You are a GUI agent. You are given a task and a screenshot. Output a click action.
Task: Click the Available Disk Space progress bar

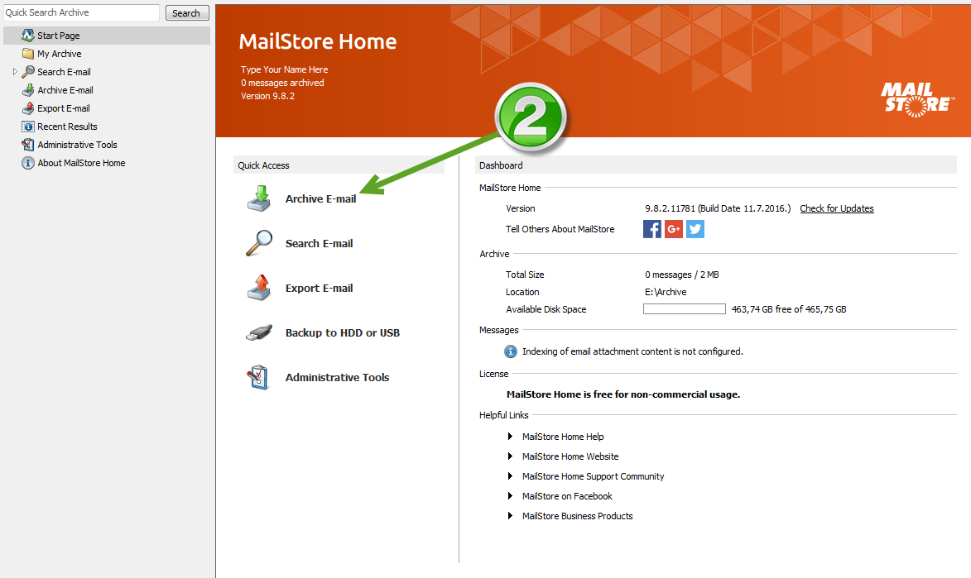coord(685,308)
